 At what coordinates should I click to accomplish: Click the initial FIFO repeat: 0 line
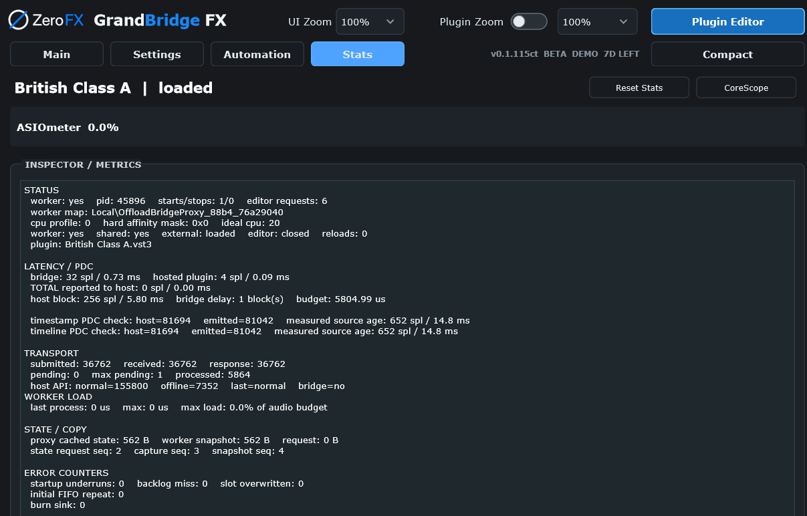(77, 495)
